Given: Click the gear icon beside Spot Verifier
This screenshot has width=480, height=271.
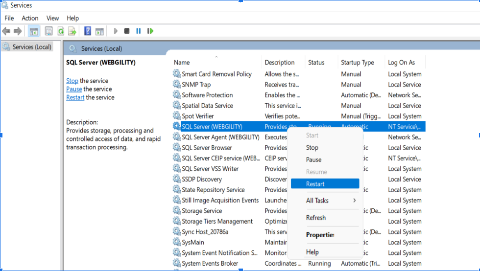Looking at the screenshot, I should [x=177, y=115].
